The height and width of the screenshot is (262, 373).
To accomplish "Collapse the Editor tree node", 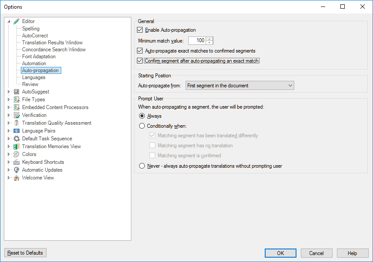I will [x=9, y=21].
